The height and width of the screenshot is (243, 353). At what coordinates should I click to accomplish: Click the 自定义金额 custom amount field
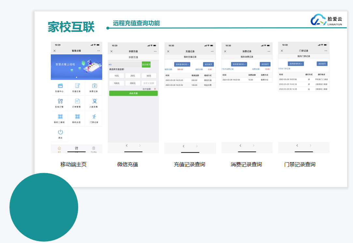coord(149,83)
